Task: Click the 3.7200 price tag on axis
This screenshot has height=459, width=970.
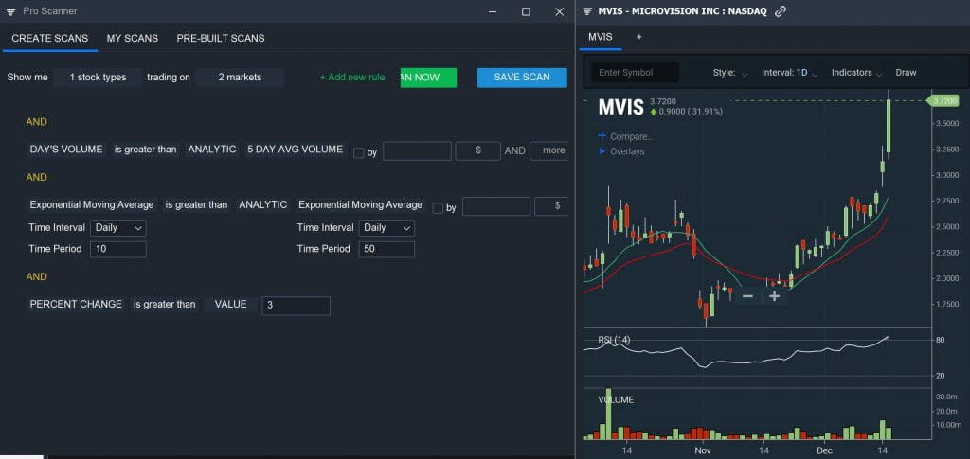Action: pos(943,100)
